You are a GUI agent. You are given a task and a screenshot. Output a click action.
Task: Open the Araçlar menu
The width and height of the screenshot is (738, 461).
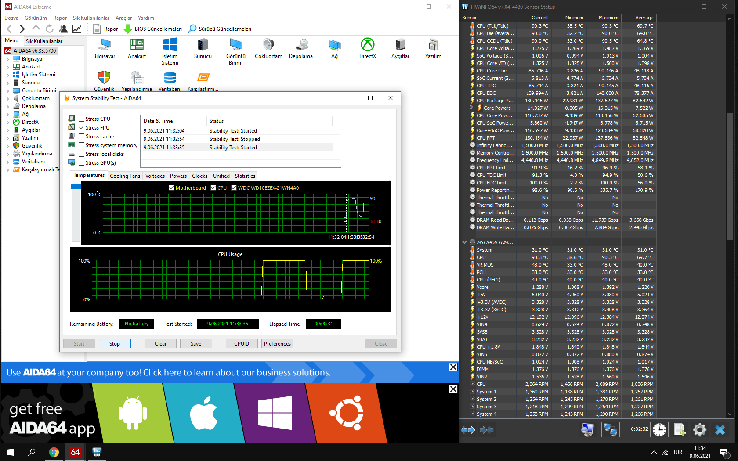123,18
